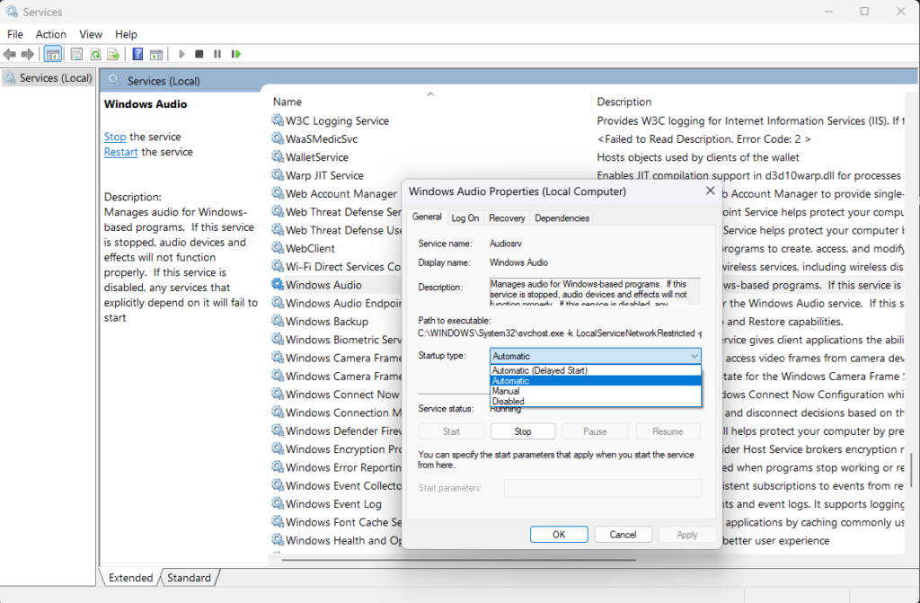Choose Automatic (Delayed Start) startup option

596,370
